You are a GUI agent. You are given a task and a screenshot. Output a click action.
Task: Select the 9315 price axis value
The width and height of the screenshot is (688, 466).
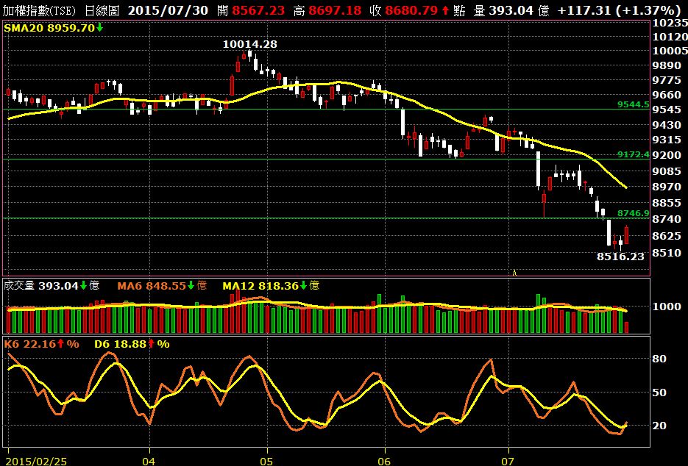(x=667, y=140)
